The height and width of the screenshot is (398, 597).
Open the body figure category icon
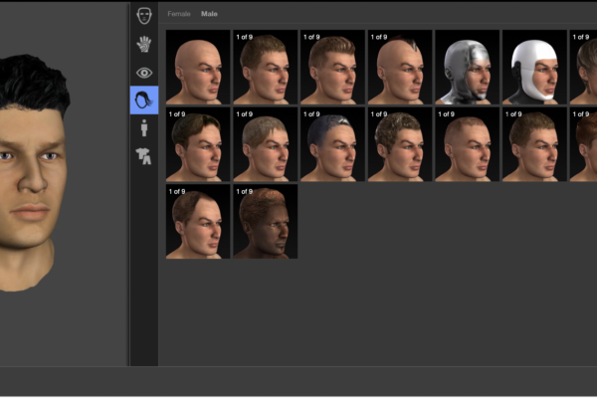click(144, 128)
